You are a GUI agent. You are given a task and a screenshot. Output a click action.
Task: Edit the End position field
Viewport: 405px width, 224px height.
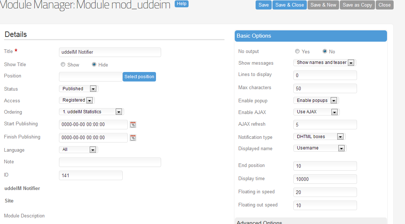coord(325,166)
